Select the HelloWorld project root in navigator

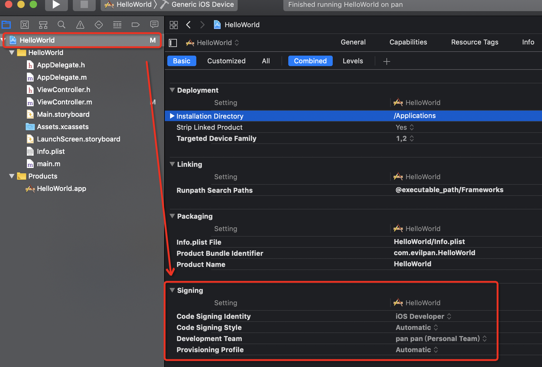(82, 40)
